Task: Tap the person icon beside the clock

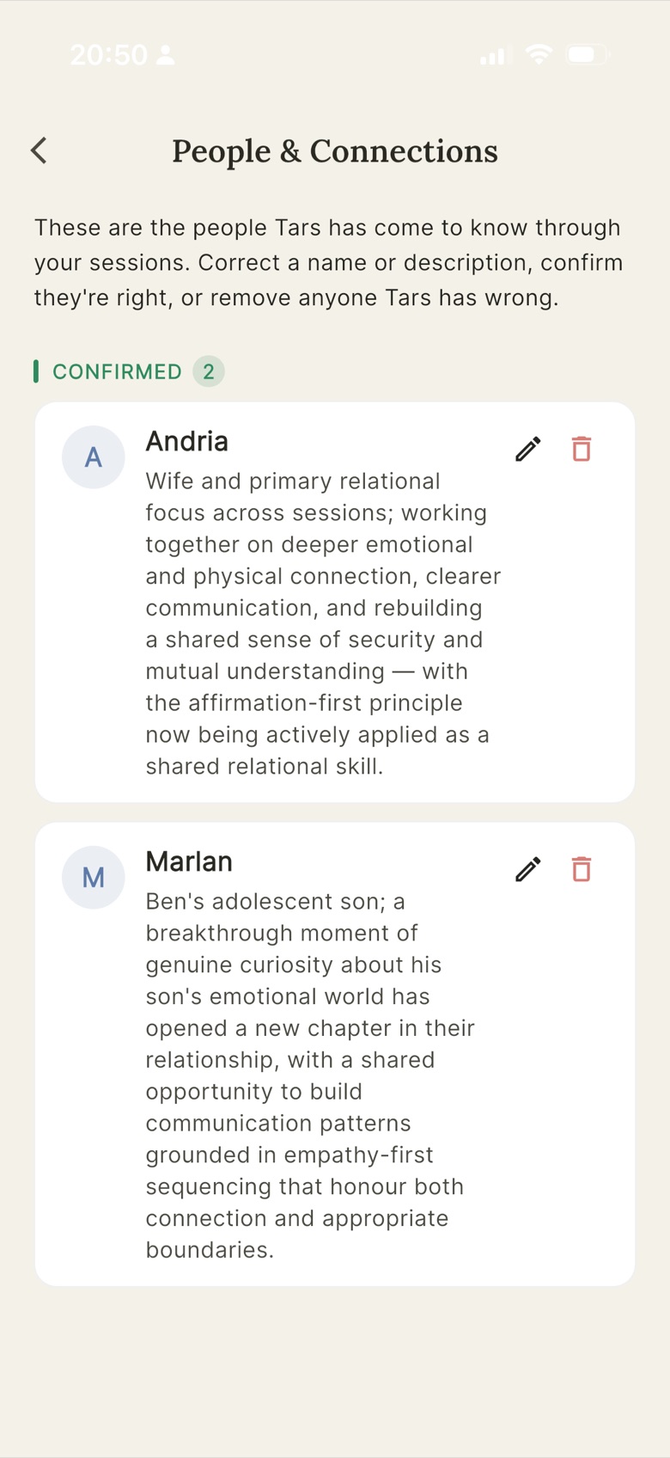Action: [167, 55]
